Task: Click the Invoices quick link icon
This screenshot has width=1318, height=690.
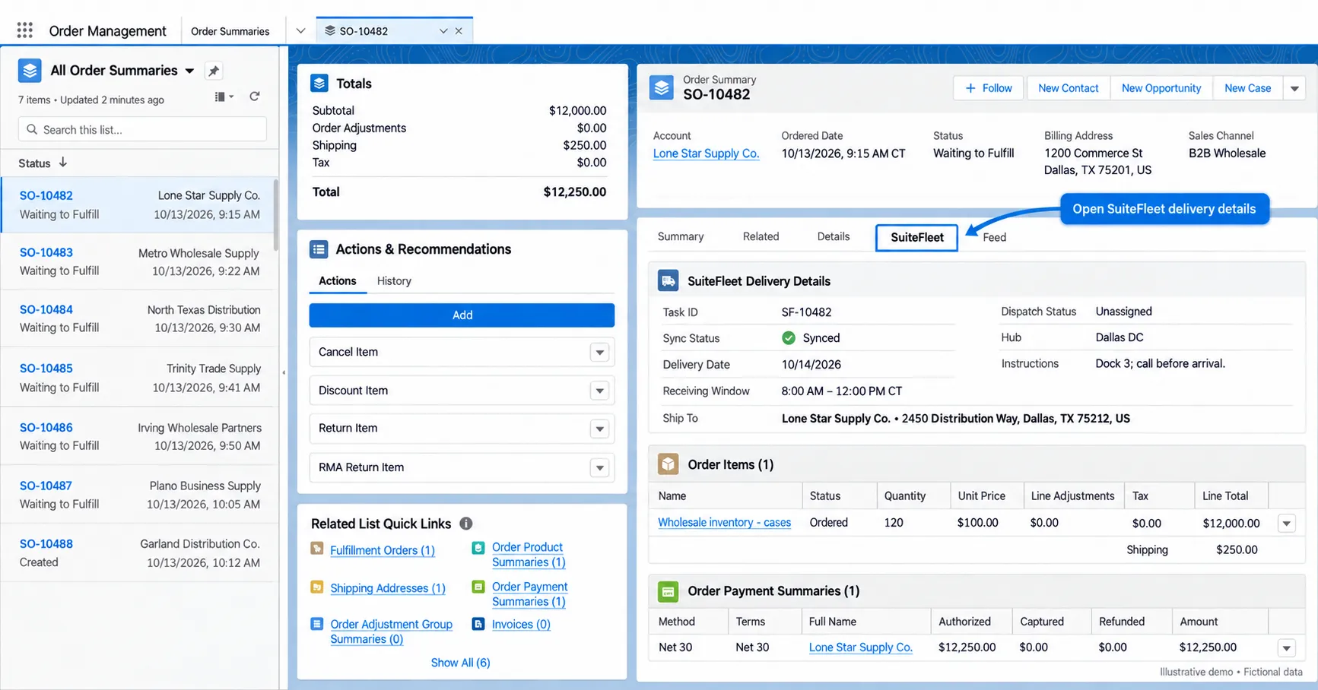Action: (x=478, y=624)
